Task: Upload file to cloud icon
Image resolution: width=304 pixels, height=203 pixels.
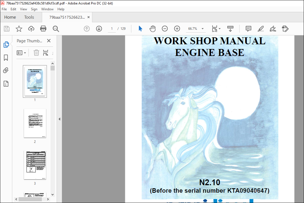Action: (31, 29)
